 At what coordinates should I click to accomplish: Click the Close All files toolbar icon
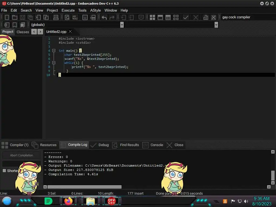tap(46, 18)
